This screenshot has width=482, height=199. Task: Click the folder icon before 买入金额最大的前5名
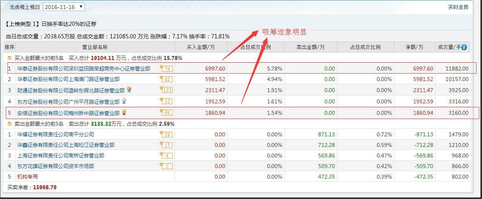click(9, 58)
